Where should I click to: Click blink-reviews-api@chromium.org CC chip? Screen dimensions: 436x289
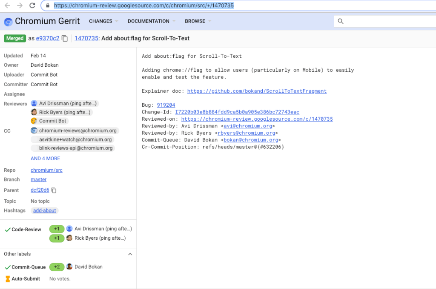pyautogui.click(x=73, y=148)
